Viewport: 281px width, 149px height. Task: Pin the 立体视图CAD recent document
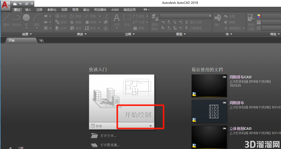(x=224, y=128)
